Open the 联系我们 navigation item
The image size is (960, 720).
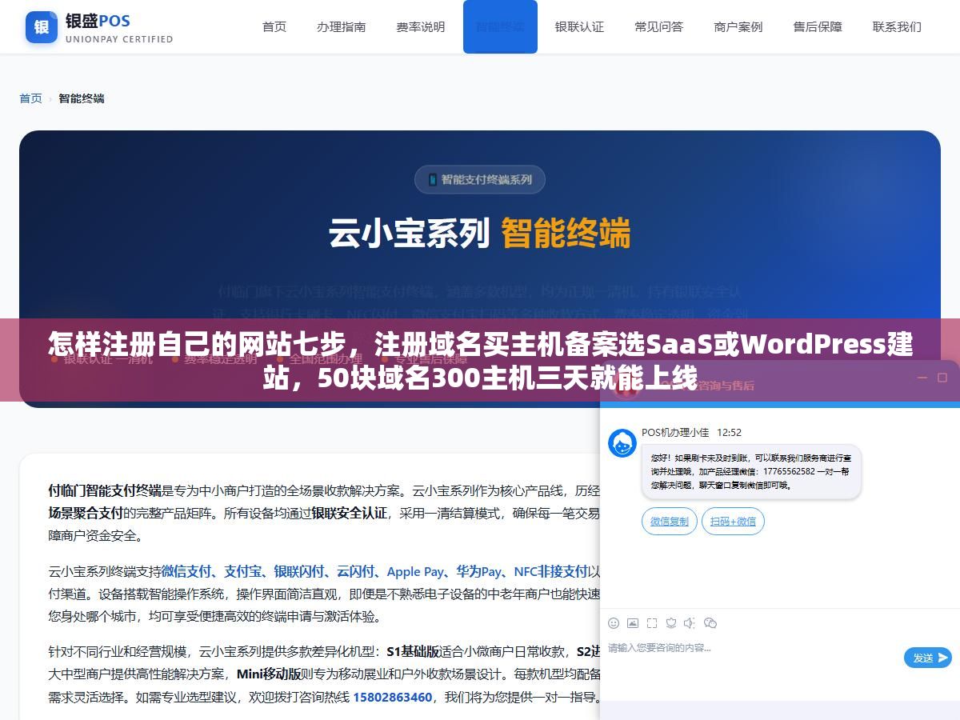point(897,26)
